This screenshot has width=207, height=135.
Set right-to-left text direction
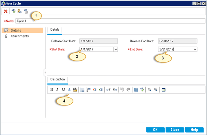coord(114,90)
